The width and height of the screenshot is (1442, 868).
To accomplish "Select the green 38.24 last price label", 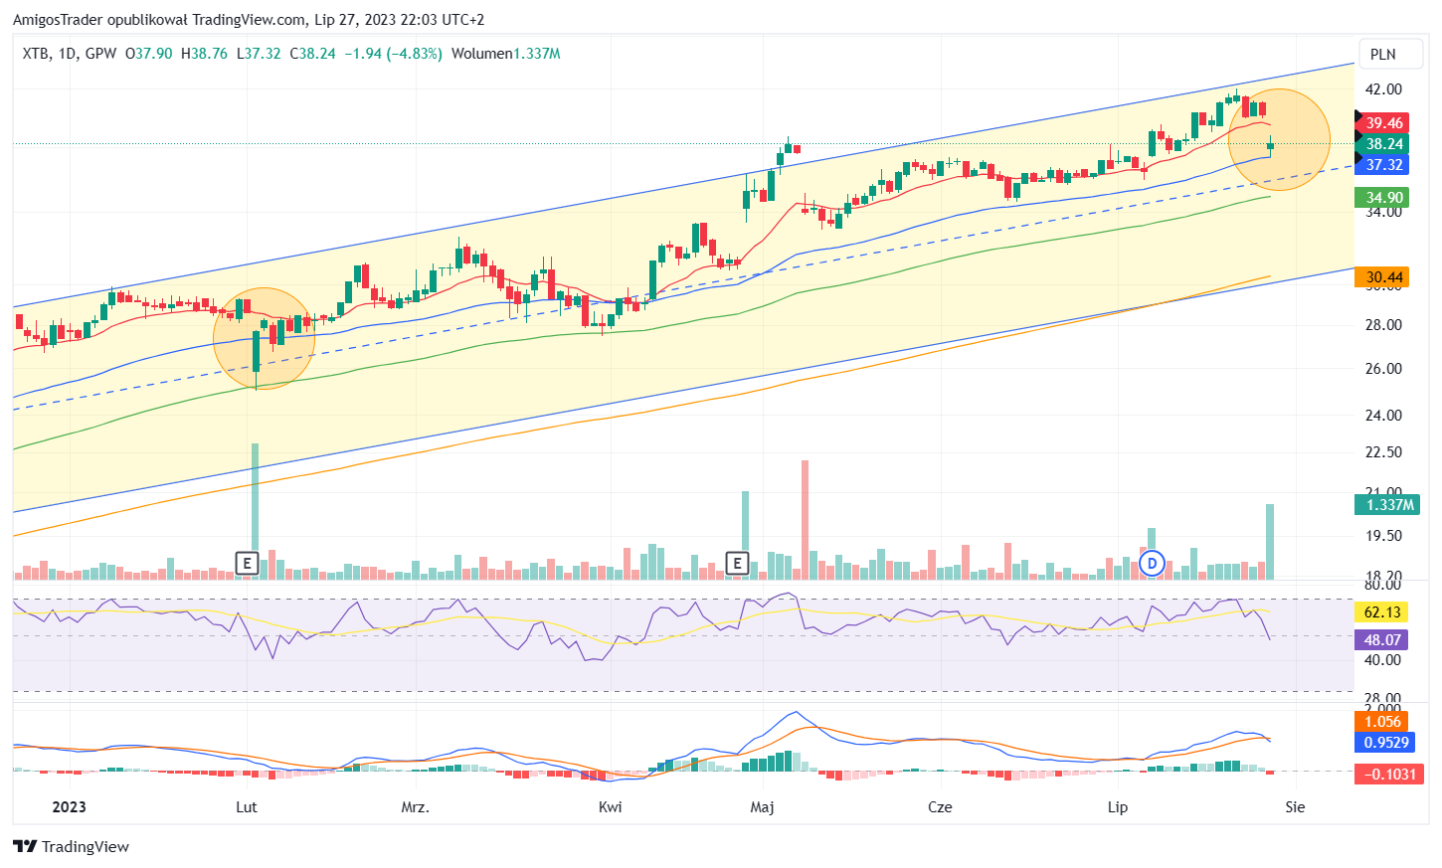I will (x=1383, y=144).
